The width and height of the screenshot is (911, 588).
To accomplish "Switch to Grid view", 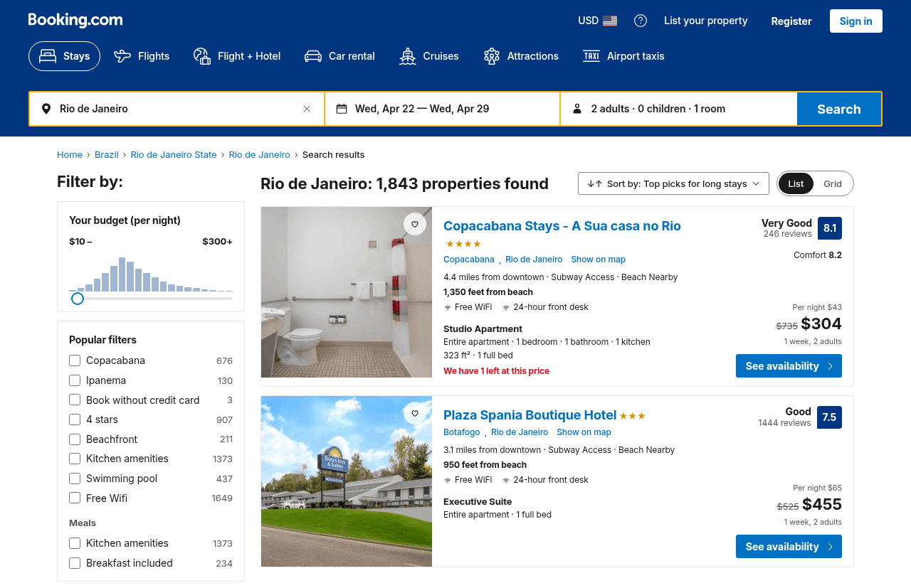I will 833,183.
